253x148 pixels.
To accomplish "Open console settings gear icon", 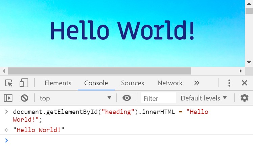I will (x=245, y=98).
